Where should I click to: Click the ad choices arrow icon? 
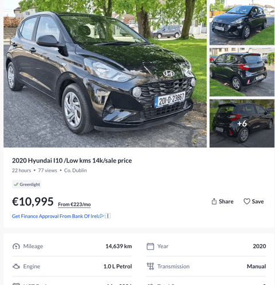(x=102, y=216)
